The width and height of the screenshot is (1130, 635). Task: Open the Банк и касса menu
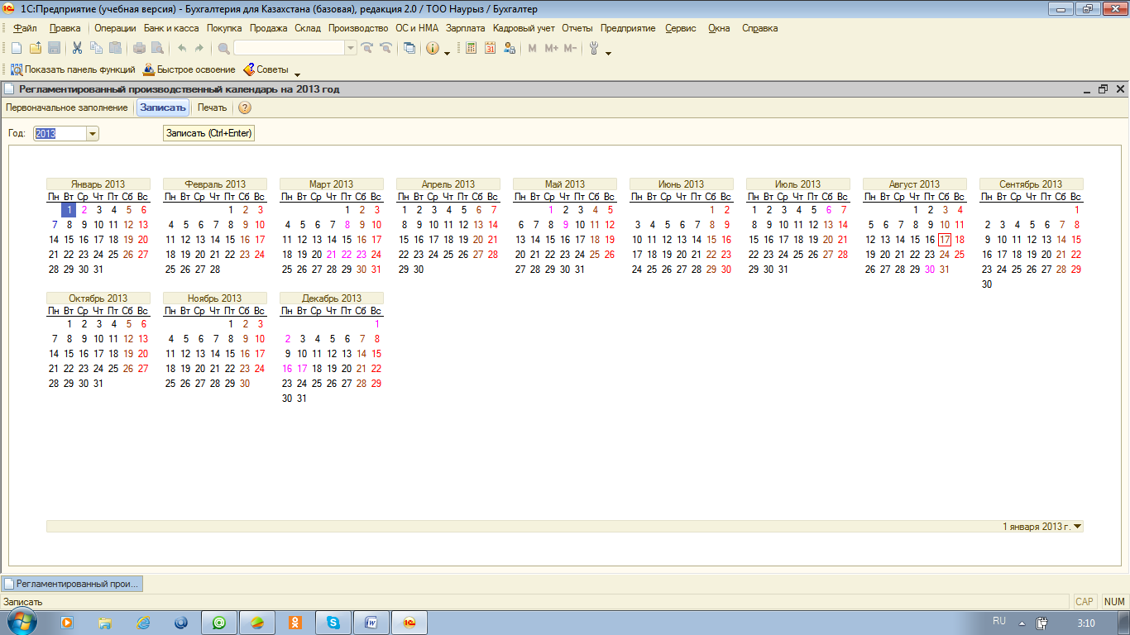point(171,28)
